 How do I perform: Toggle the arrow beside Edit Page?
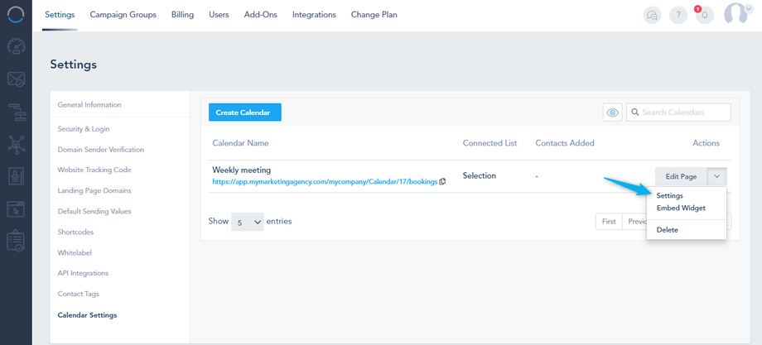pyautogui.click(x=716, y=176)
